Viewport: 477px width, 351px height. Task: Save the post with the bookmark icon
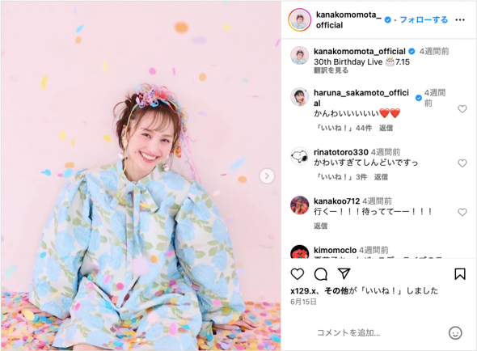pyautogui.click(x=460, y=273)
